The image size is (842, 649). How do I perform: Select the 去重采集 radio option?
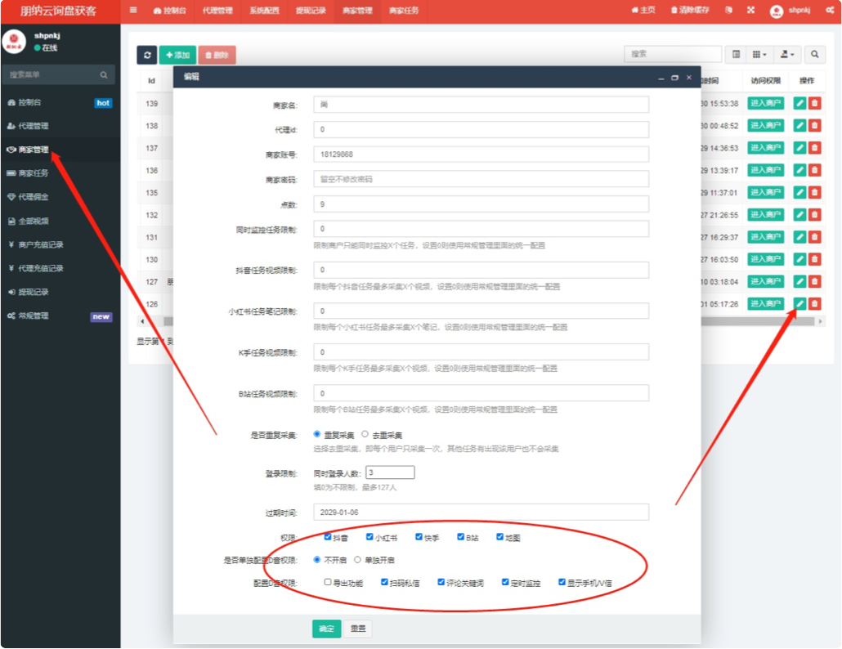pos(365,434)
